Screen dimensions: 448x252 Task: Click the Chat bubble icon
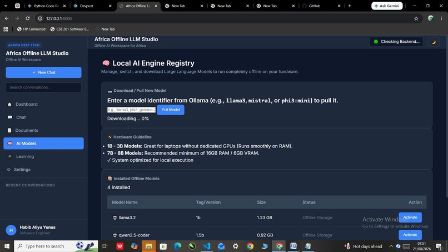pyautogui.click(x=9, y=117)
